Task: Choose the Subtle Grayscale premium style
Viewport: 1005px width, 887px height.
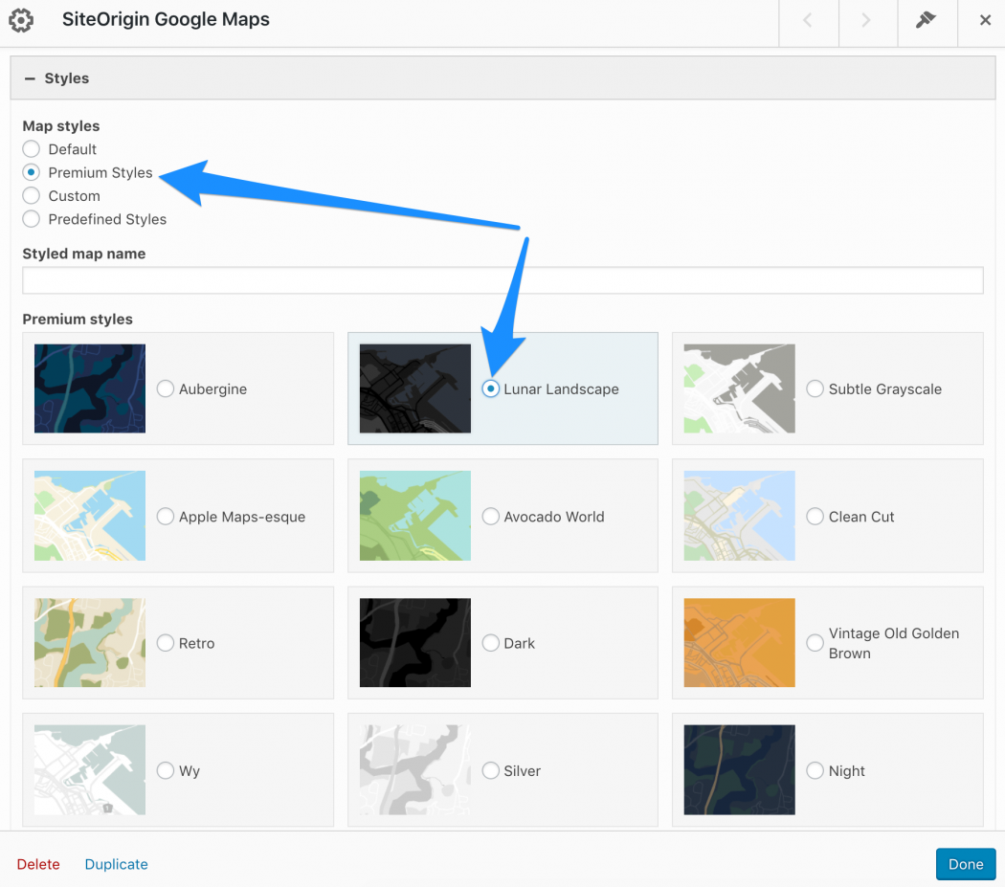Action: coord(815,388)
